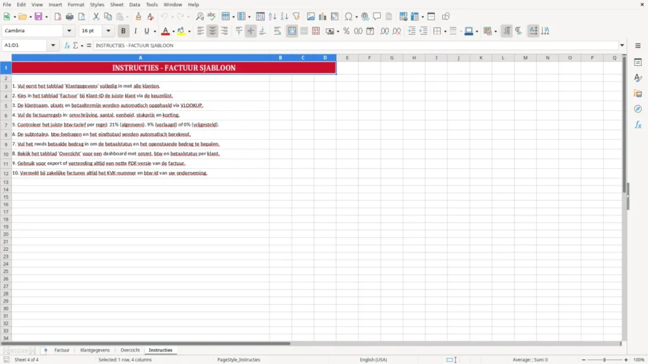
Task: Insert chart icon
Action: pyautogui.click(x=322, y=16)
